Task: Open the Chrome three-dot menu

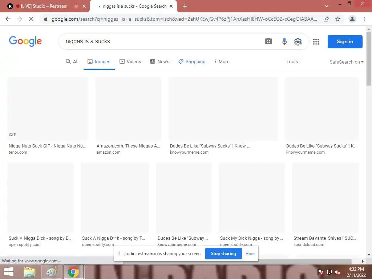Action: click(364, 19)
